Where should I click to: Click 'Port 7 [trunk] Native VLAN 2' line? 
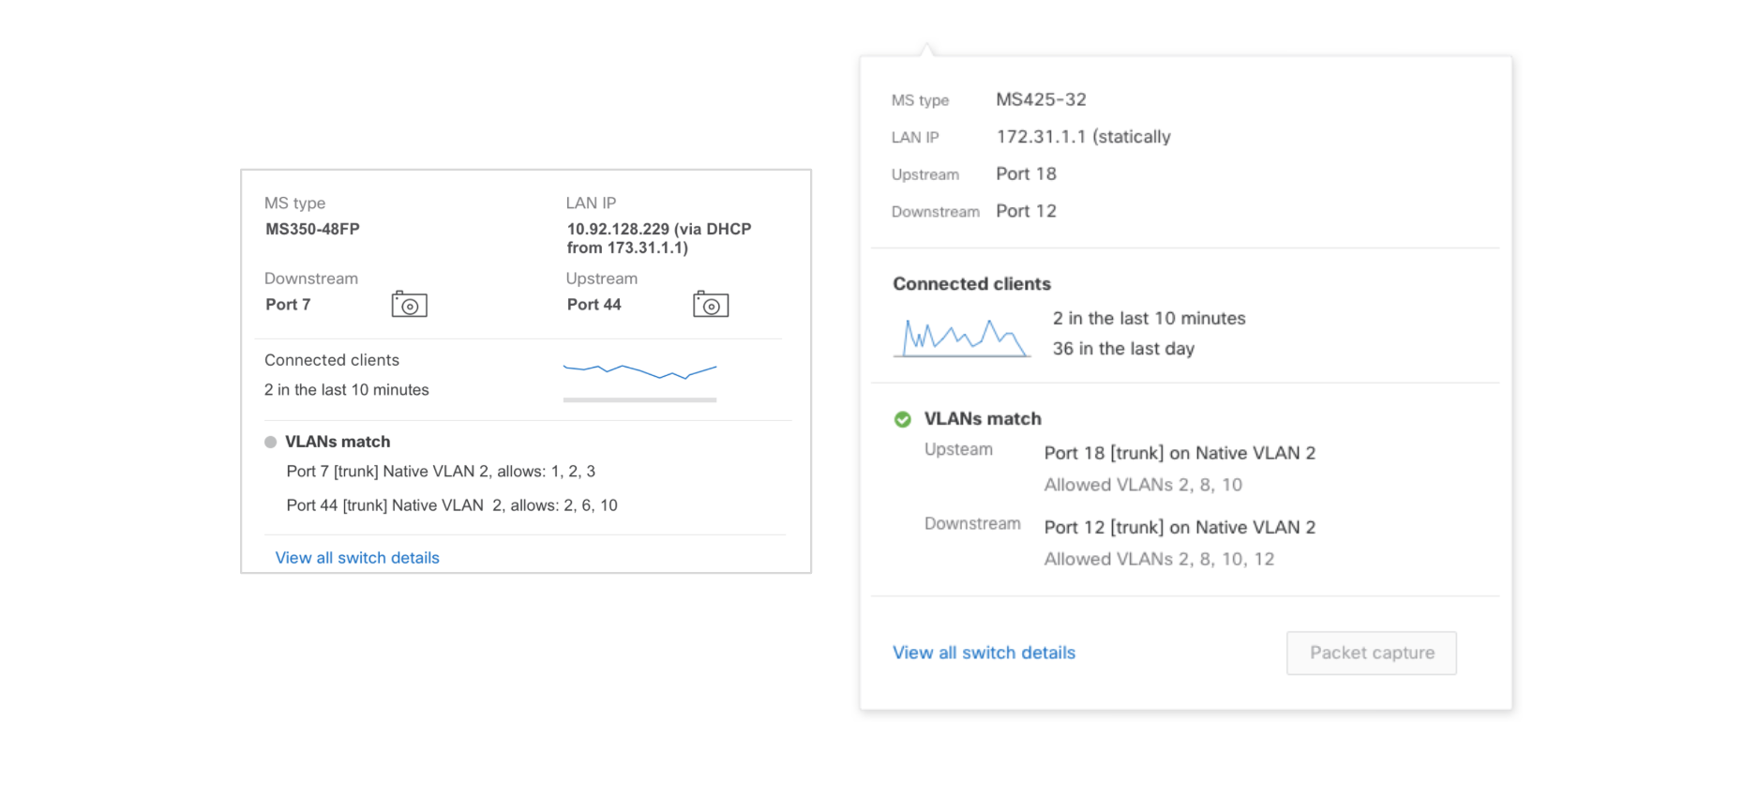(441, 472)
